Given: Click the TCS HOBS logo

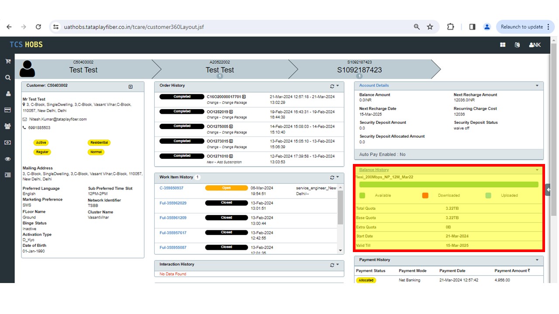Looking at the screenshot, I should (26, 44).
